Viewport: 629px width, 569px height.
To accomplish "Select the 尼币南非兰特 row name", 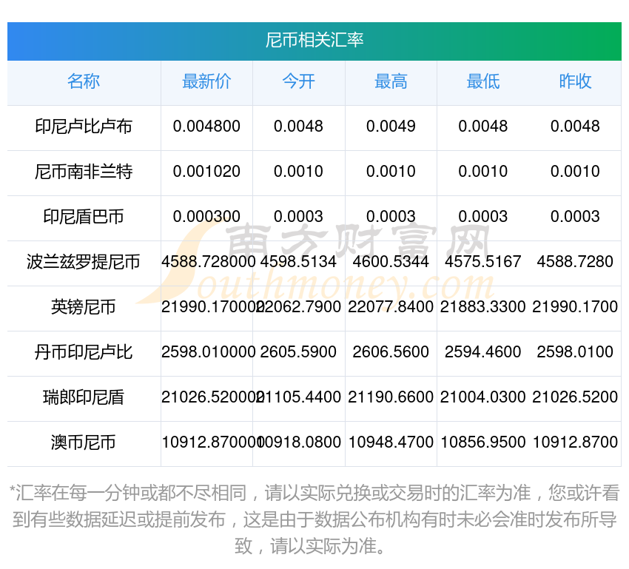I will [84, 172].
